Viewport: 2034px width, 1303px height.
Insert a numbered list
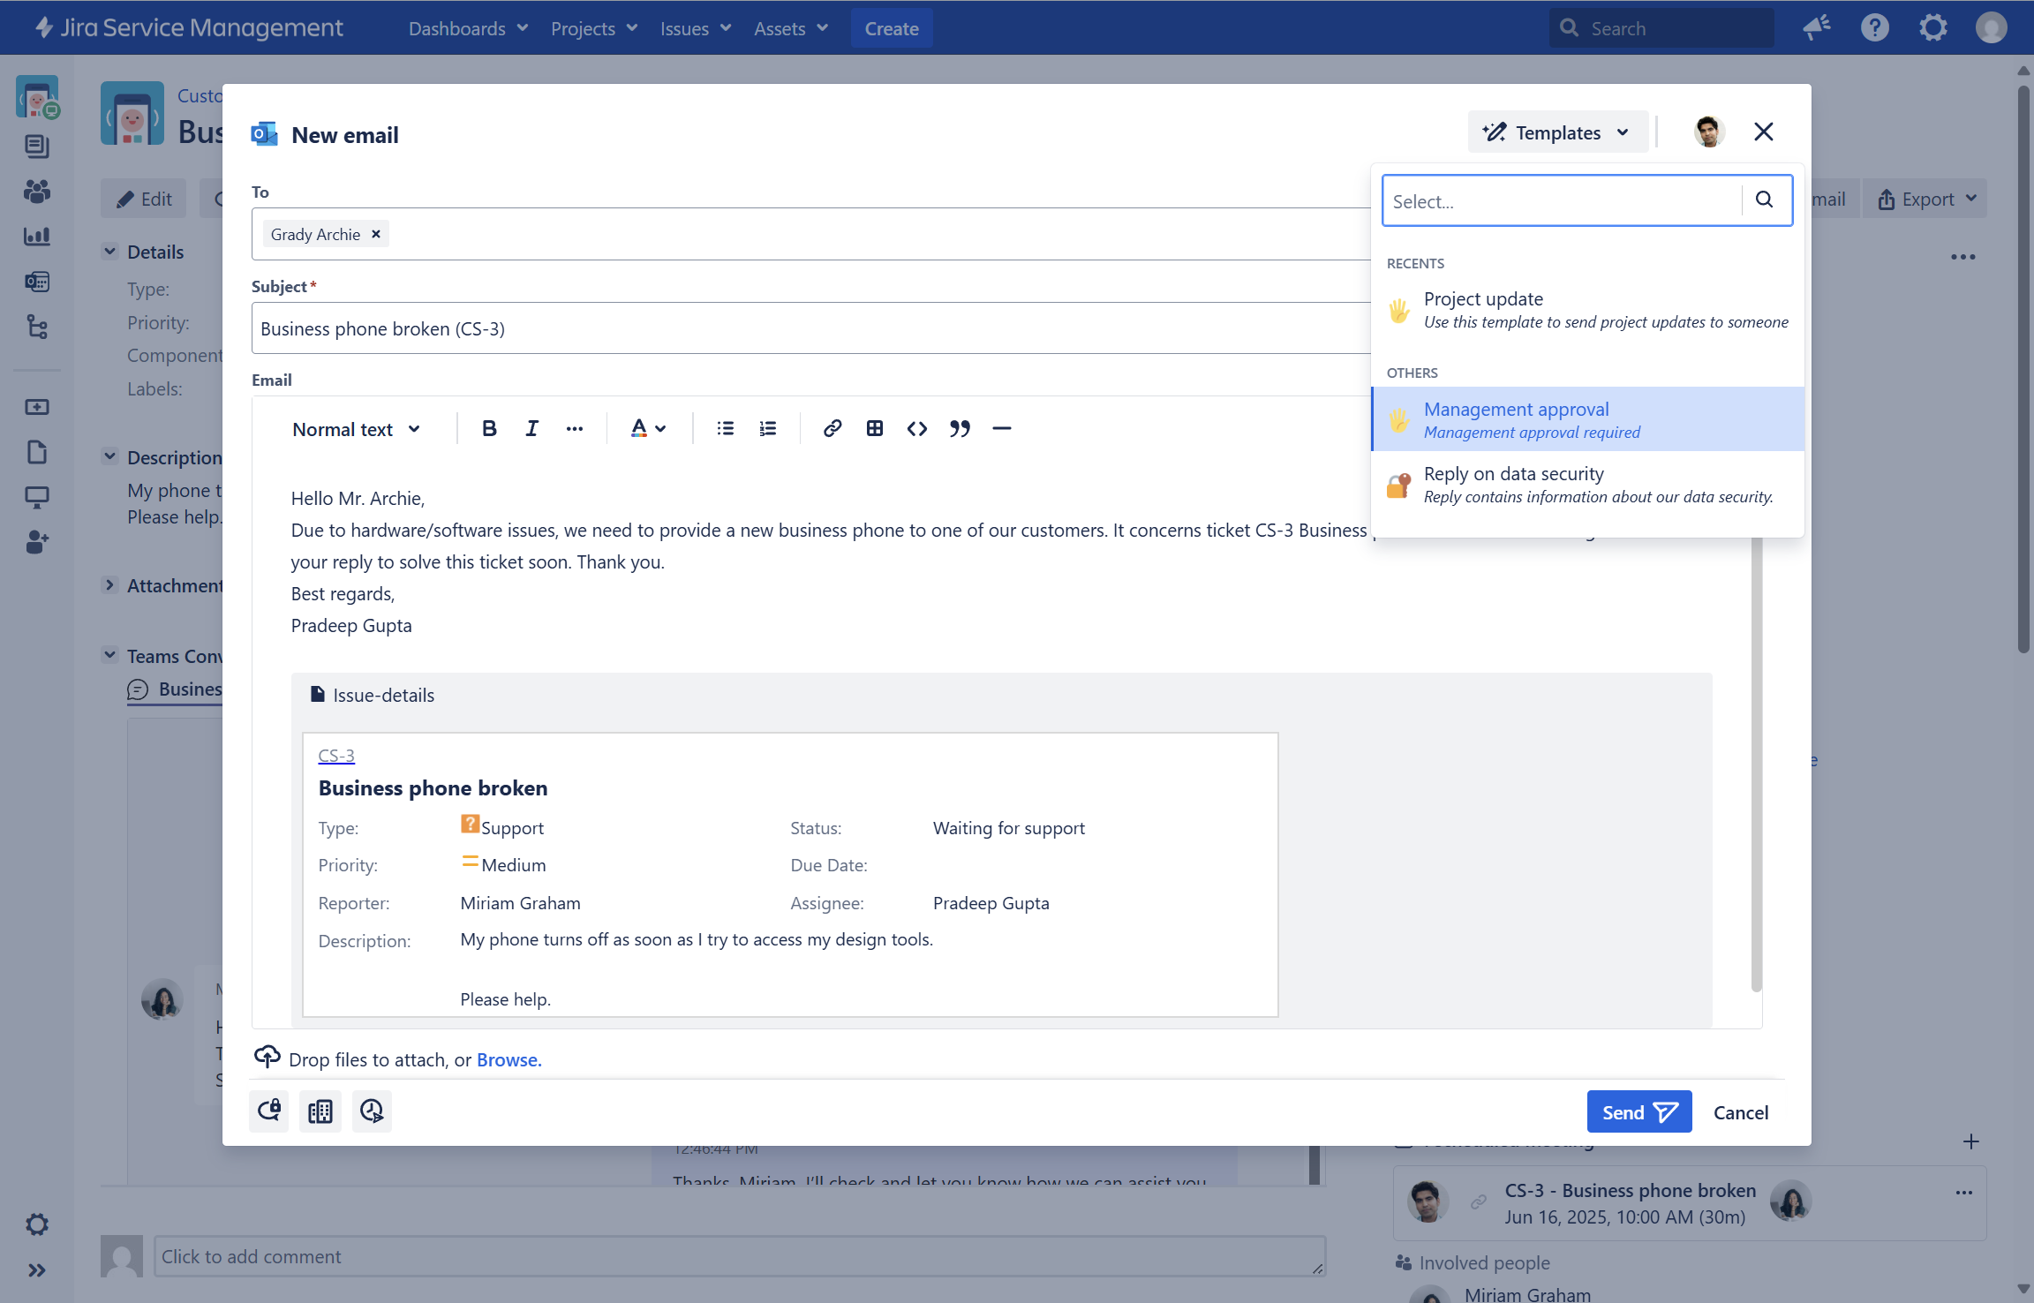(768, 429)
